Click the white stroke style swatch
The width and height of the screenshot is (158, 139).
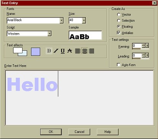point(18,50)
